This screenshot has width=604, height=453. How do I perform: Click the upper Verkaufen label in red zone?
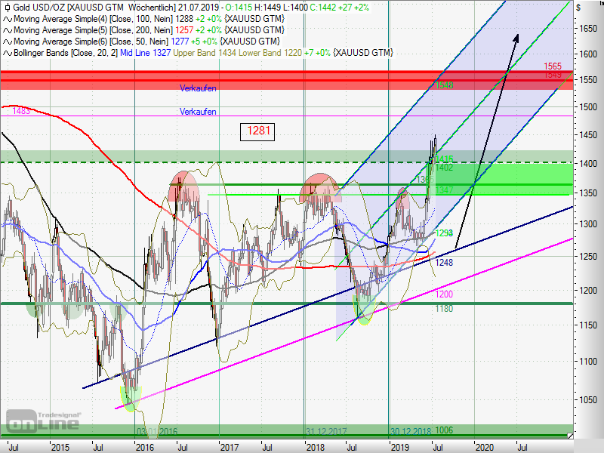click(198, 88)
